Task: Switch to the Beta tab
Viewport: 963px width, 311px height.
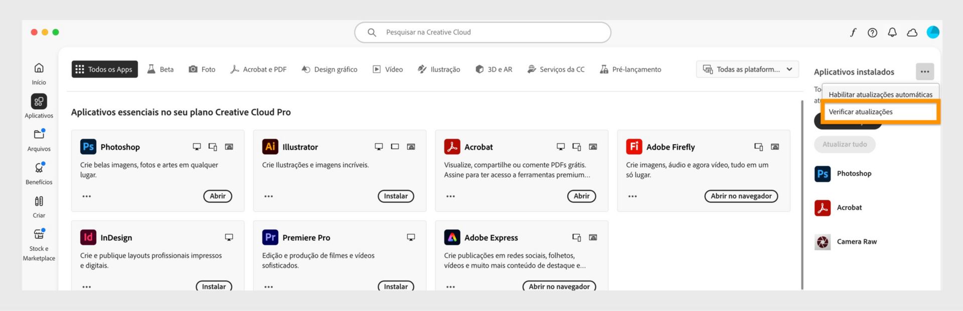Action: [160, 69]
